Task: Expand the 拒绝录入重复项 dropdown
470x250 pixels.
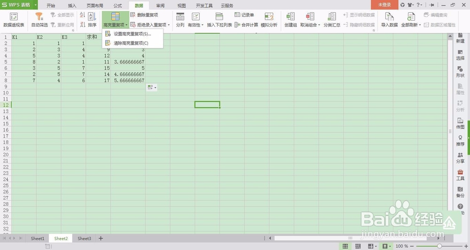Action: point(169,25)
